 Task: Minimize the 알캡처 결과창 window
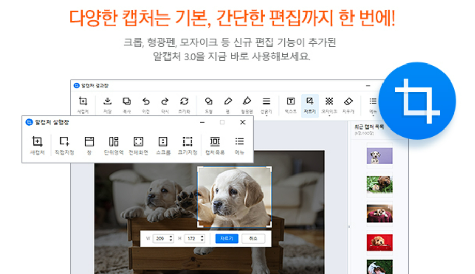368,86
